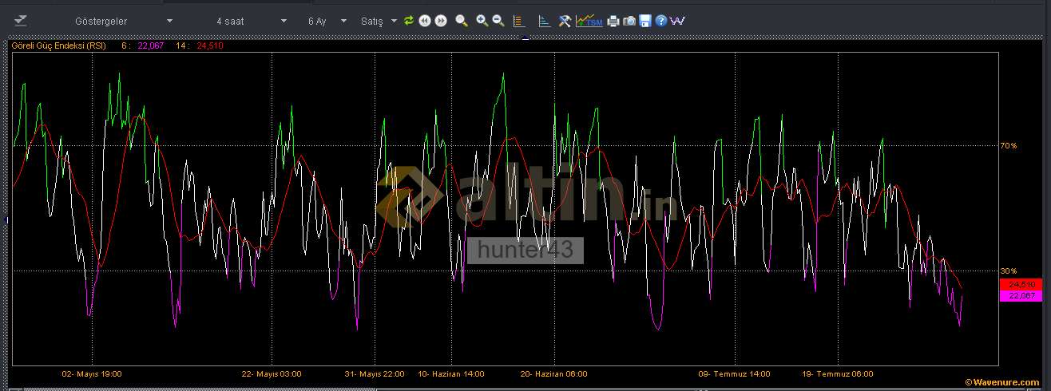Click the orange price scale icon
The height and width of the screenshot is (391, 1051).
tap(518, 21)
